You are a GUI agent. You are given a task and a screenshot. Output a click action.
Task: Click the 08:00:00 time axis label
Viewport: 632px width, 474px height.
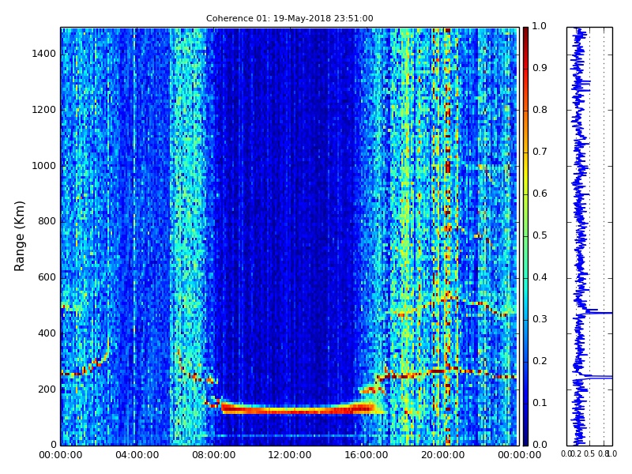pyautogui.click(x=213, y=455)
